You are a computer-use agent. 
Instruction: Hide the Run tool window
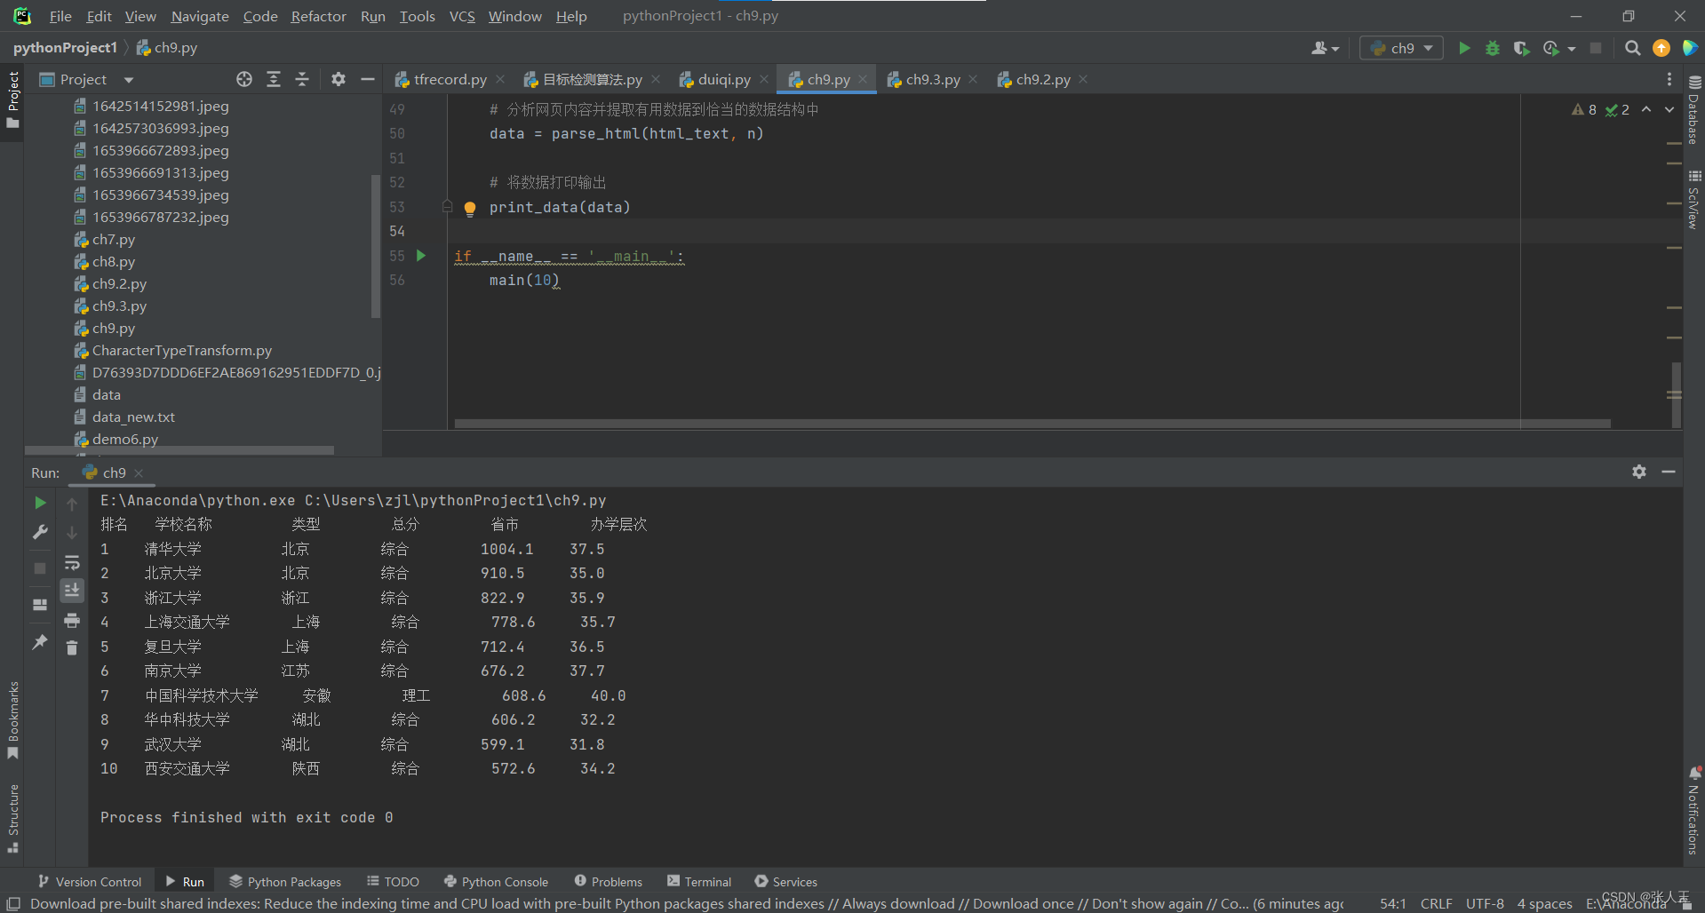point(1669,472)
